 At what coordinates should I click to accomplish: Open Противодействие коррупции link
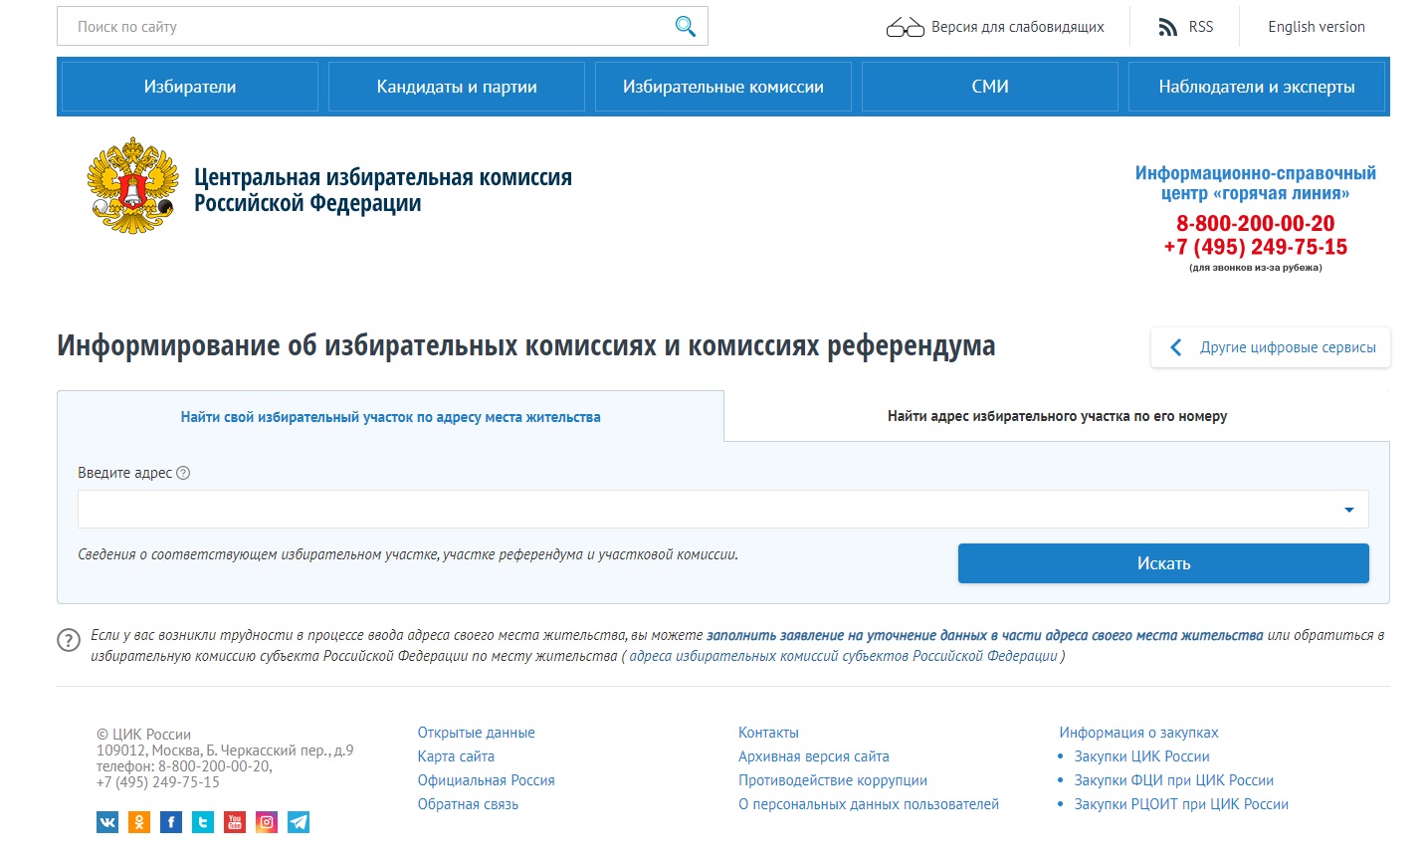point(833,780)
